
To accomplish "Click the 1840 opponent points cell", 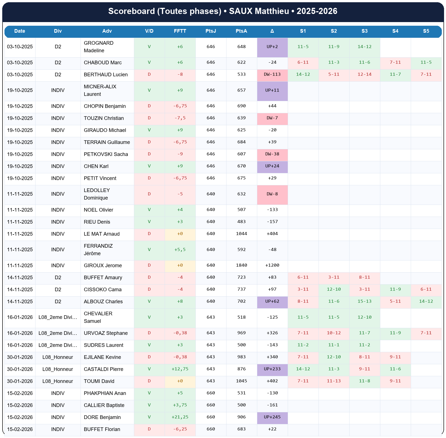I will coord(241,265).
